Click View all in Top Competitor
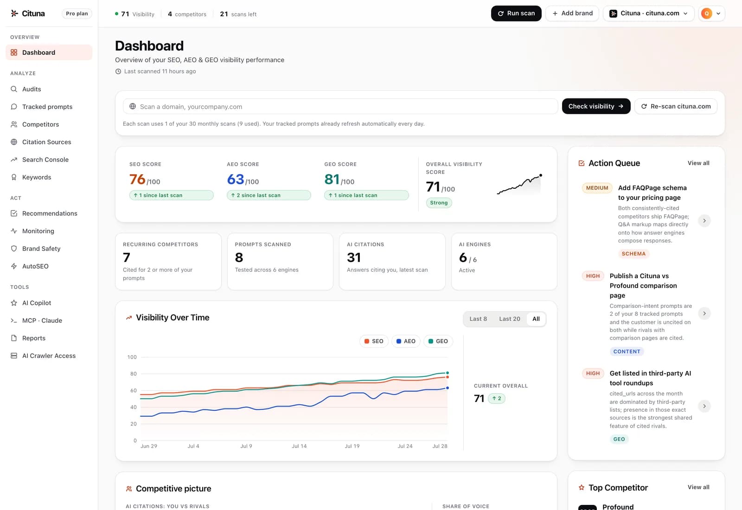This screenshot has width=742, height=510. point(698,487)
